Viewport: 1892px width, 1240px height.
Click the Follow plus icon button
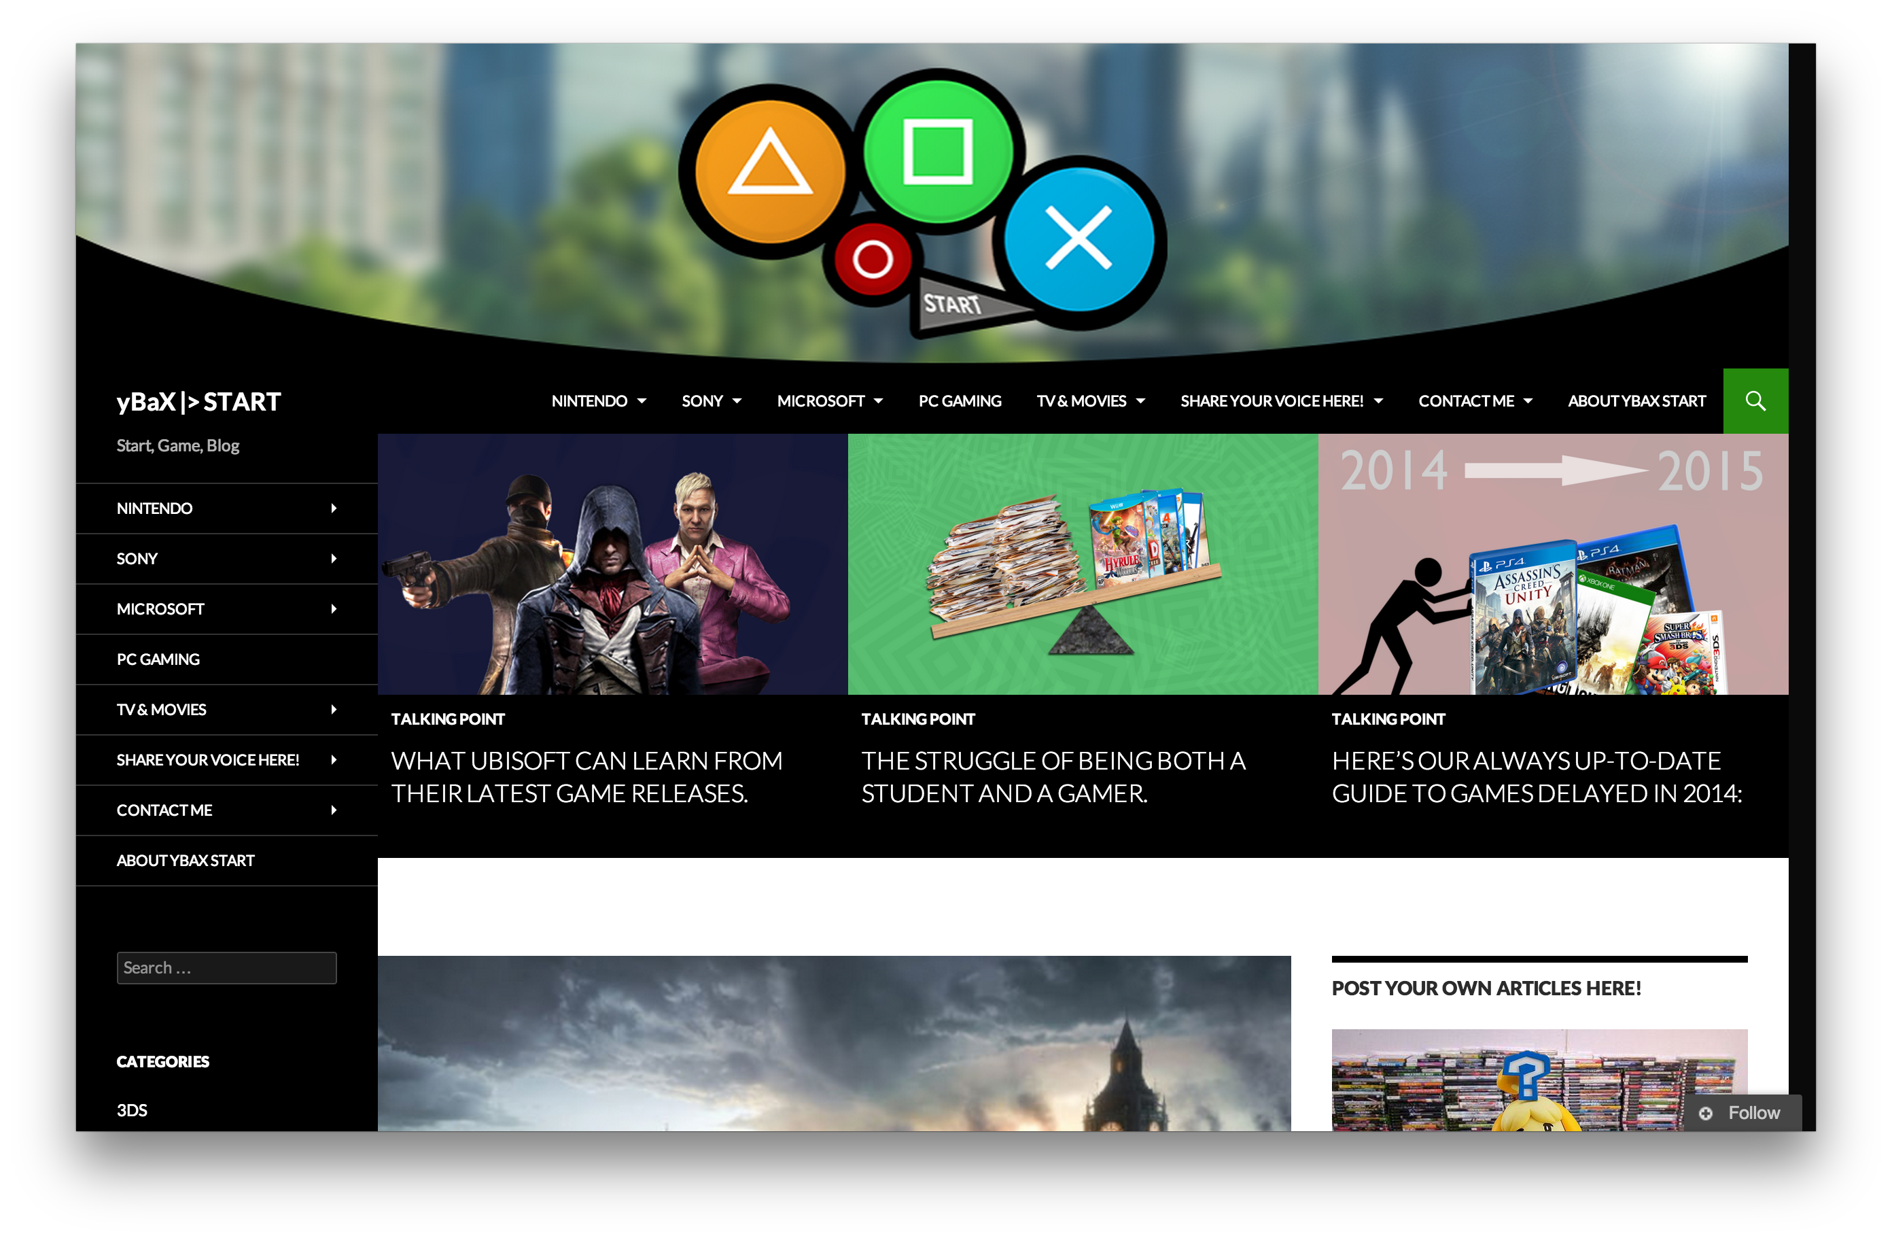click(x=1705, y=1113)
